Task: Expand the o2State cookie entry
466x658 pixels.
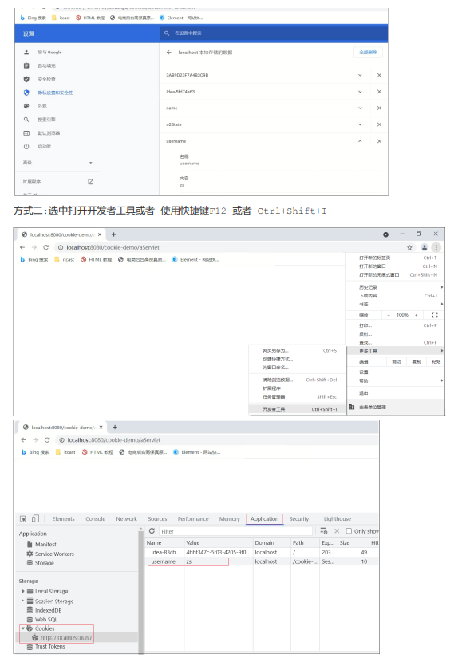Action: pos(360,124)
